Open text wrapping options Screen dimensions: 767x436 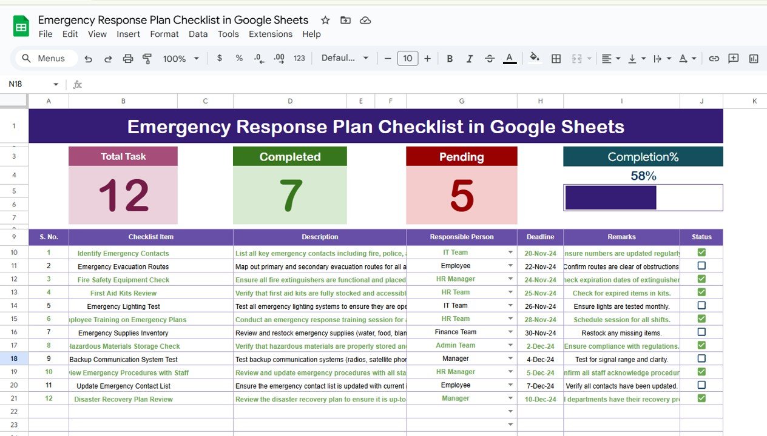click(x=662, y=58)
